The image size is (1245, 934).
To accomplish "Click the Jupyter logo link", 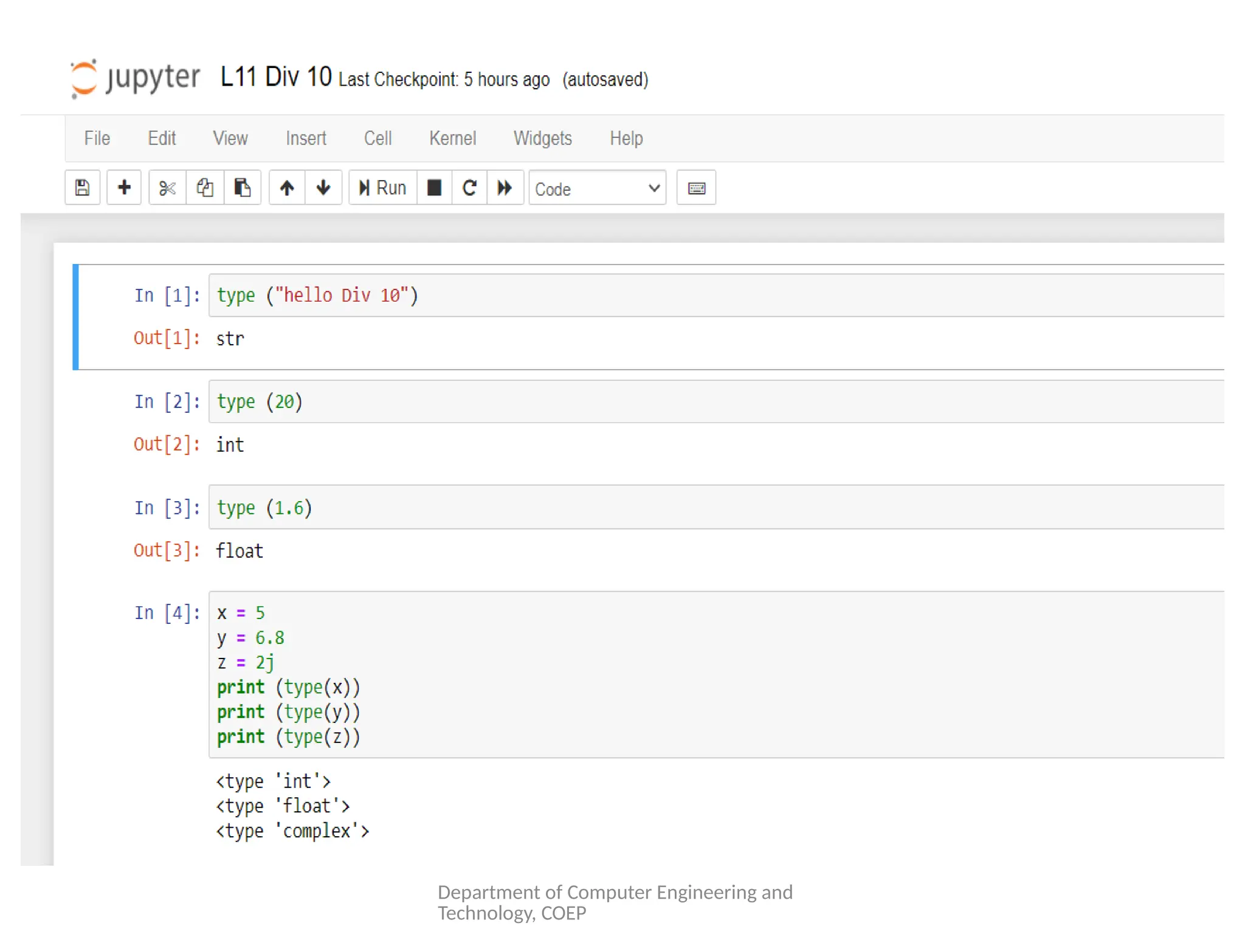I will (135, 78).
